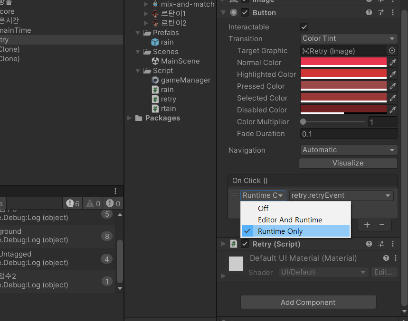Open the Transition Color Tint dropdown
Screen dimensions: 408x321
[349, 38]
